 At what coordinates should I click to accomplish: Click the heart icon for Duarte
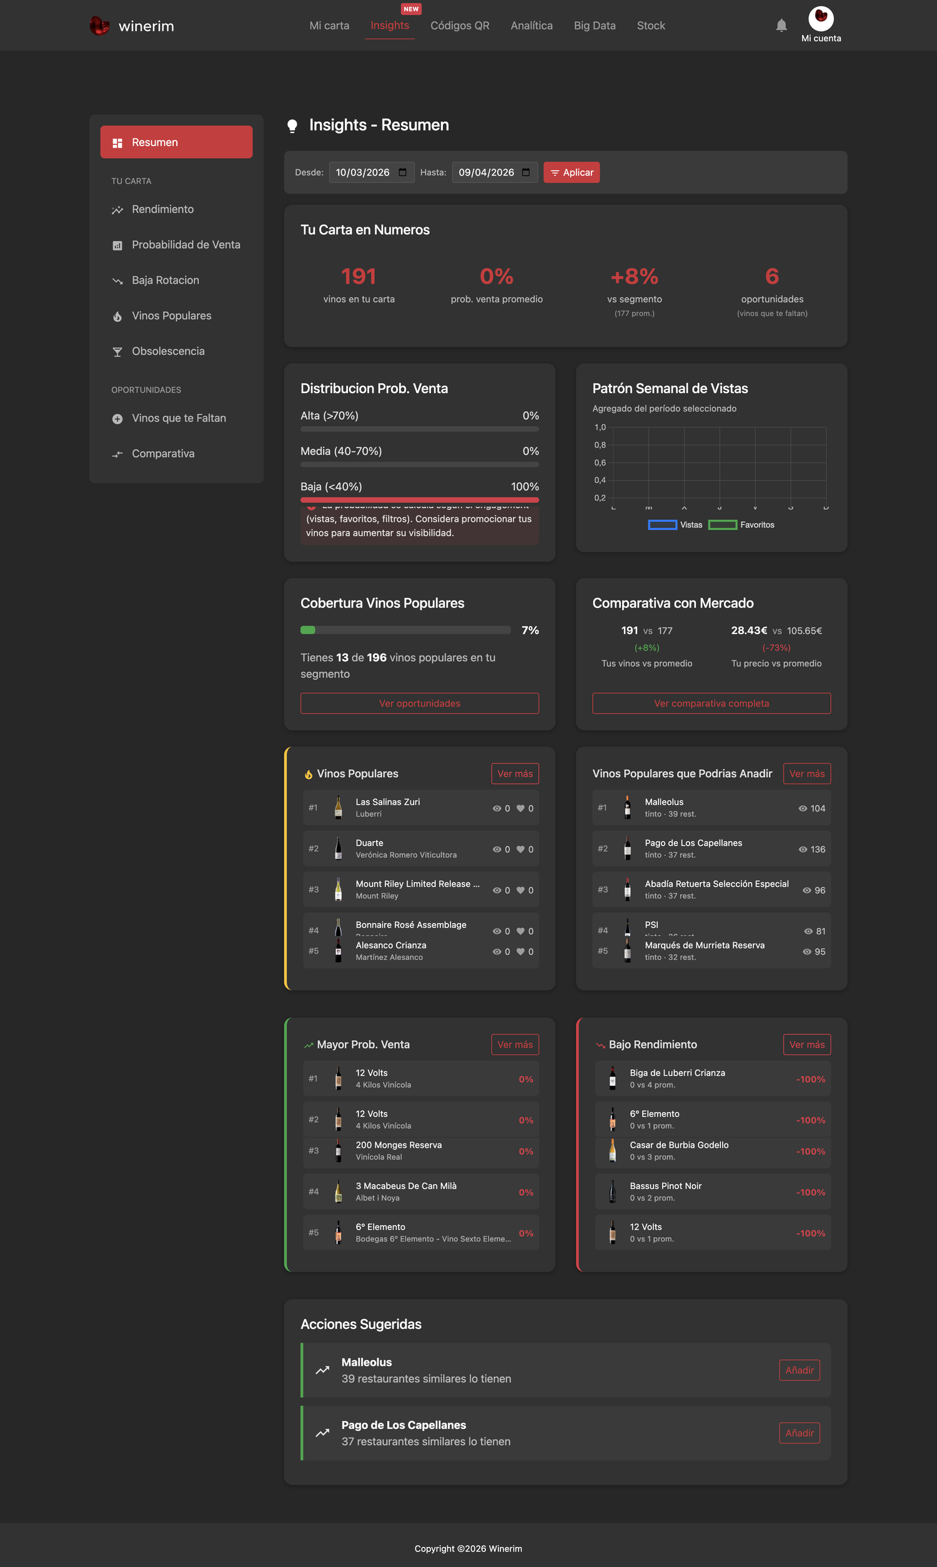coord(520,849)
